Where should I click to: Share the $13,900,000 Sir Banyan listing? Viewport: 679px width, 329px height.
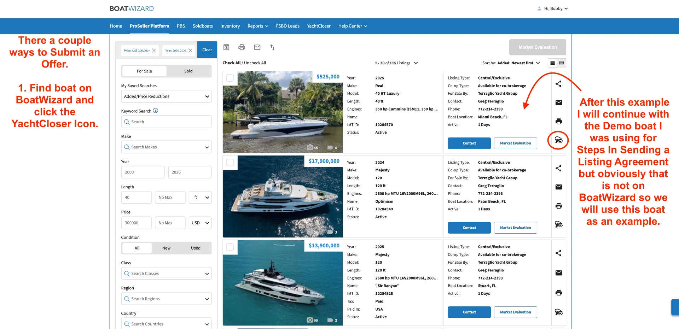[x=558, y=253]
